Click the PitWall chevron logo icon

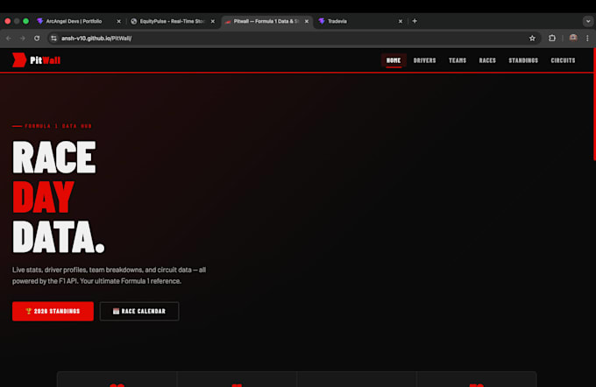coord(19,60)
